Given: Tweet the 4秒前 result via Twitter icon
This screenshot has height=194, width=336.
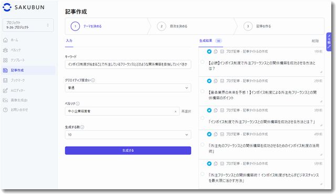Looking at the screenshot, I should point(209,134).
